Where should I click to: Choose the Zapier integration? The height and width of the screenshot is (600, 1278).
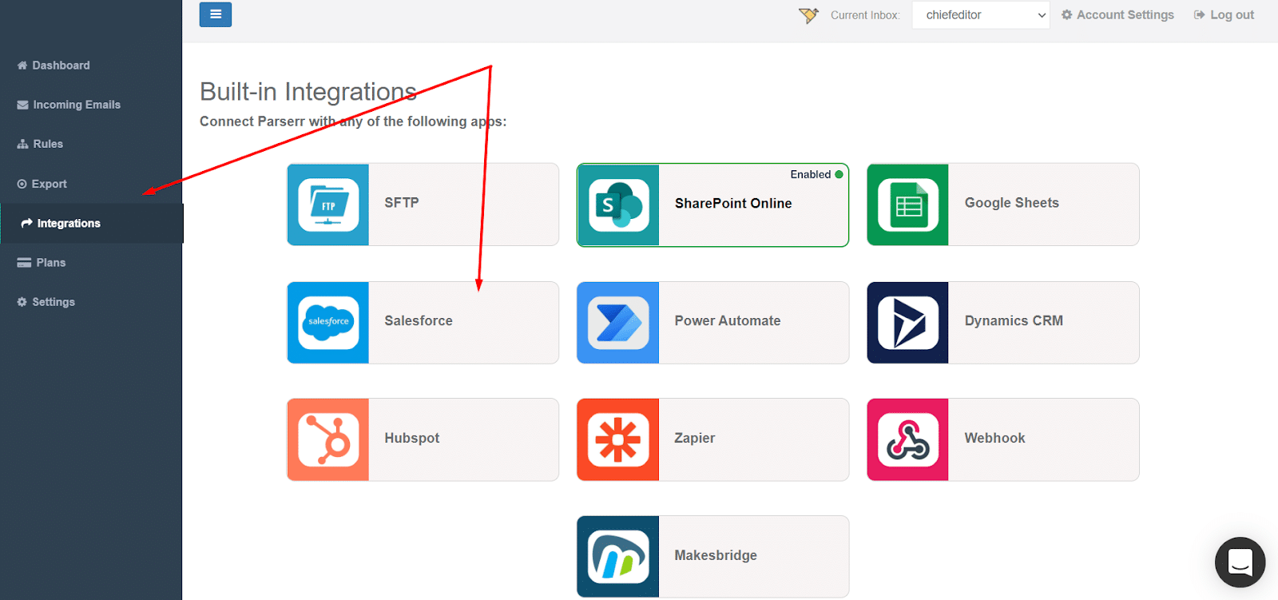(x=712, y=439)
